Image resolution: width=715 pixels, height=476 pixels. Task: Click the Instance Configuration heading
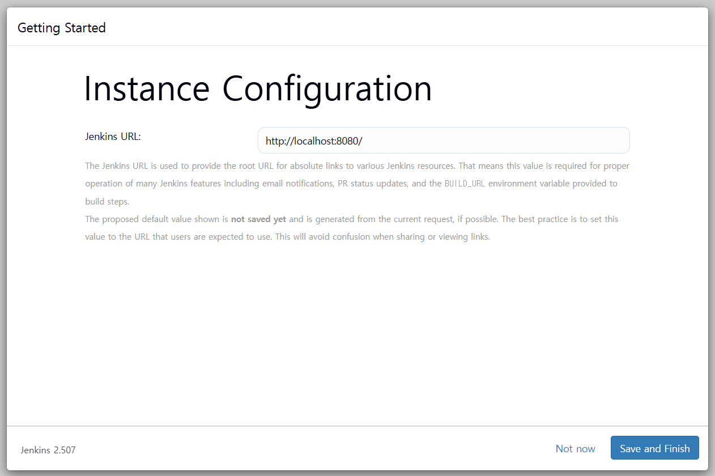tap(258, 89)
